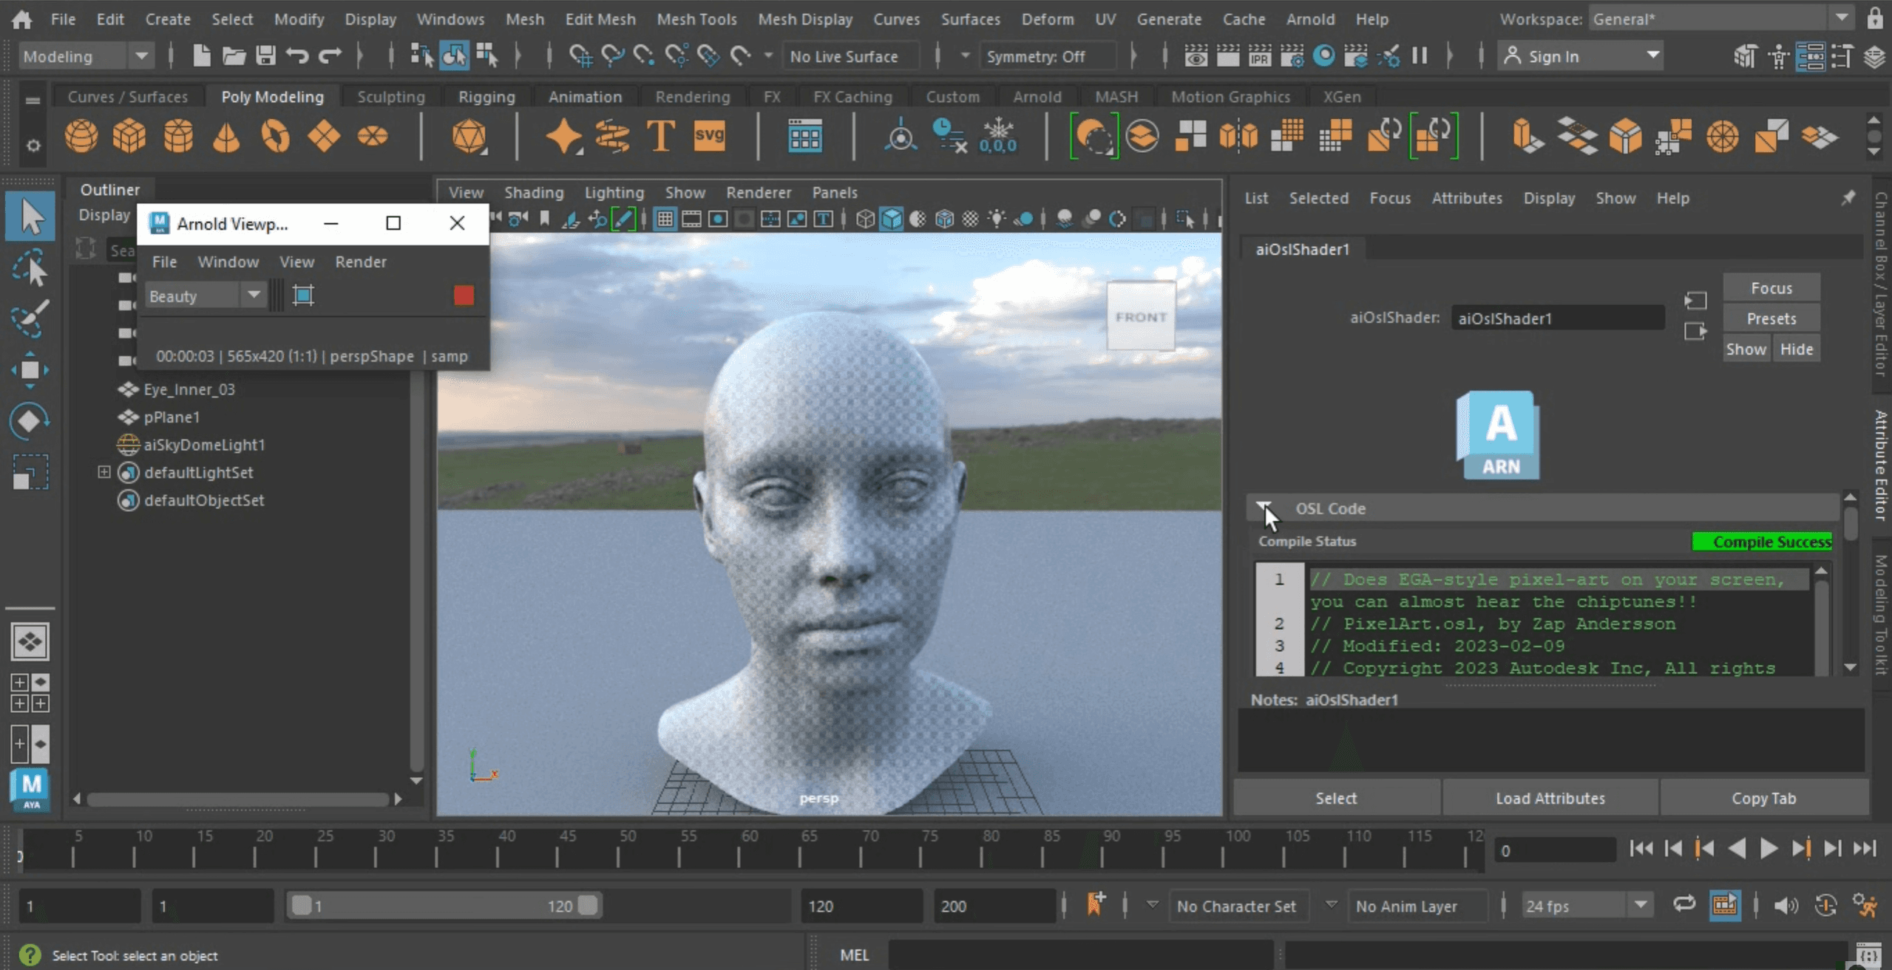Image resolution: width=1892 pixels, height=970 pixels.
Task: Toggle the viewport grid display icon
Action: coord(665,219)
